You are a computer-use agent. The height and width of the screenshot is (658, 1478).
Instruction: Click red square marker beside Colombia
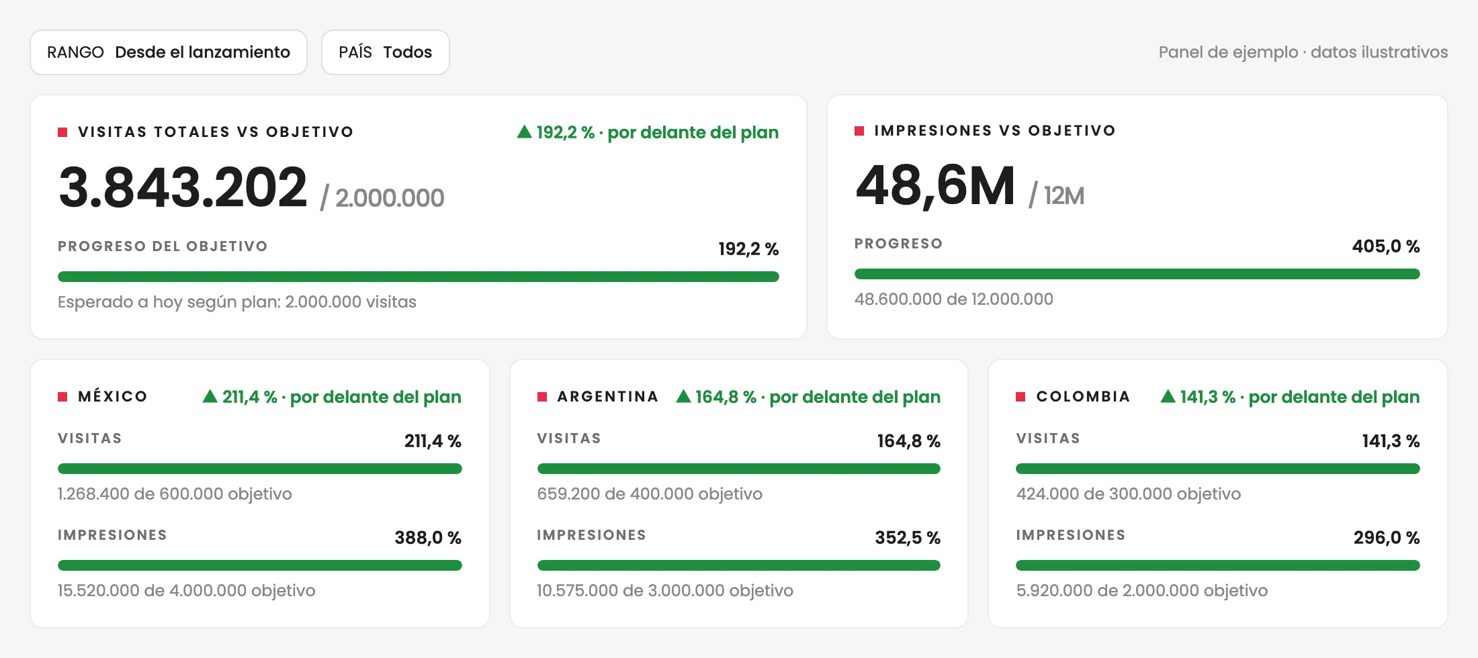click(x=1020, y=397)
